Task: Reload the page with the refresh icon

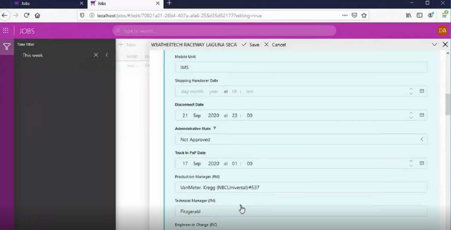Action: coord(26,15)
